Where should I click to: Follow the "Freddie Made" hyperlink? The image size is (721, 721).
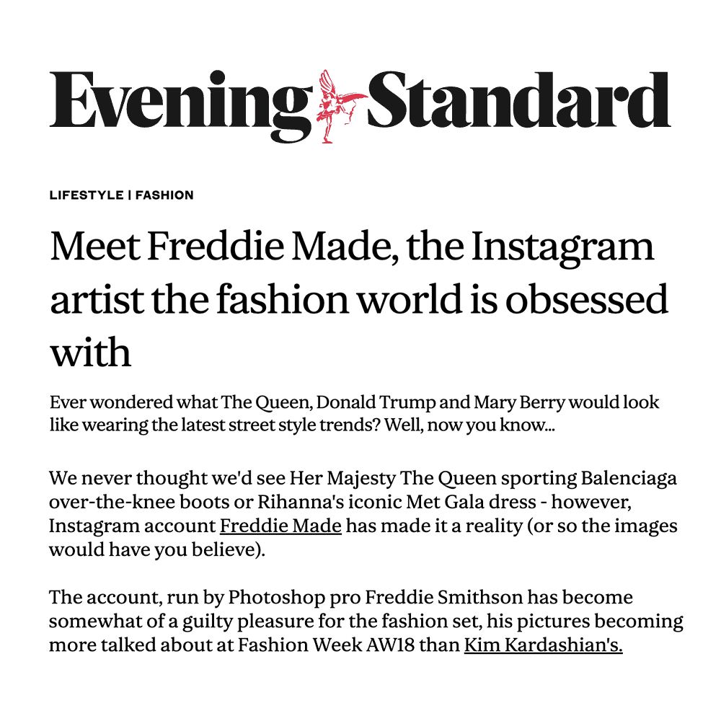pyautogui.click(x=280, y=526)
